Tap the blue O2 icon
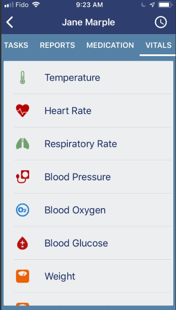The image size is (176, 310). click(22, 210)
